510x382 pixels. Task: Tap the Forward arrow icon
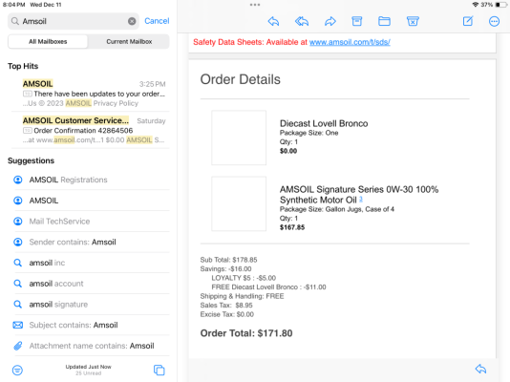pos(330,21)
